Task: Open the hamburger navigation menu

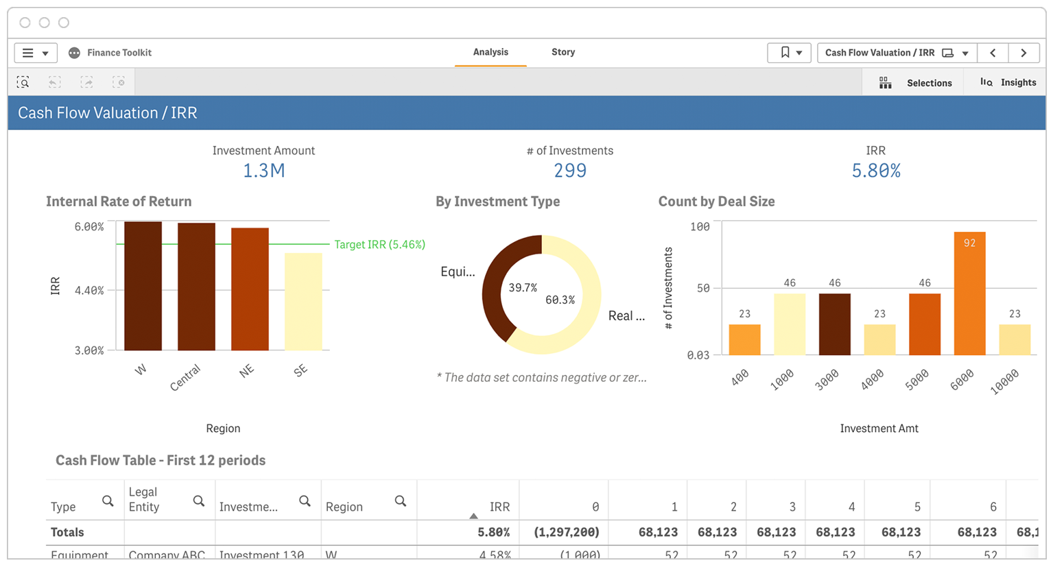Action: (35, 53)
